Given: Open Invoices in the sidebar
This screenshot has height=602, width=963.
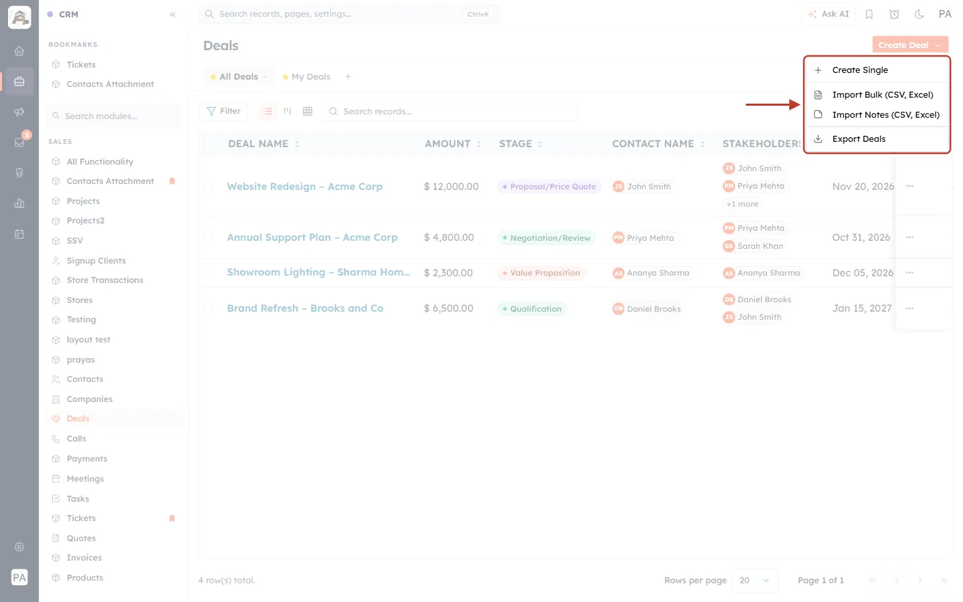Looking at the screenshot, I should coord(84,558).
